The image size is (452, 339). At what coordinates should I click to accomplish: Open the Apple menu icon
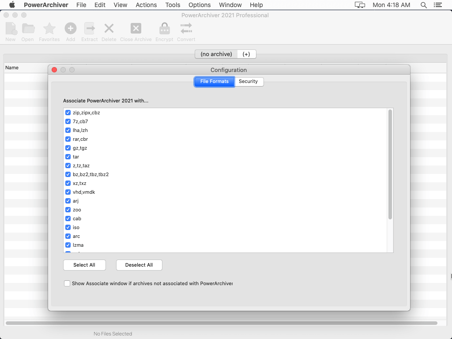(12, 5)
